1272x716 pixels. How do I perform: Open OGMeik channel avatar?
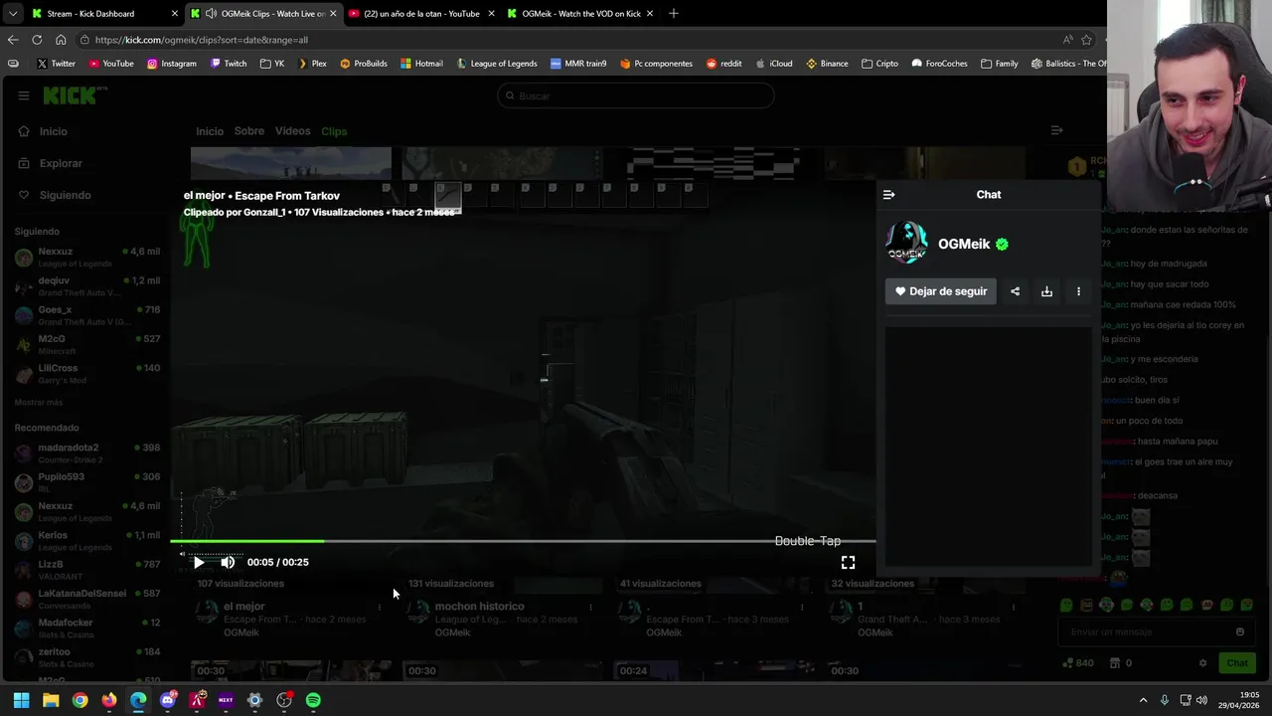pyautogui.click(x=906, y=244)
